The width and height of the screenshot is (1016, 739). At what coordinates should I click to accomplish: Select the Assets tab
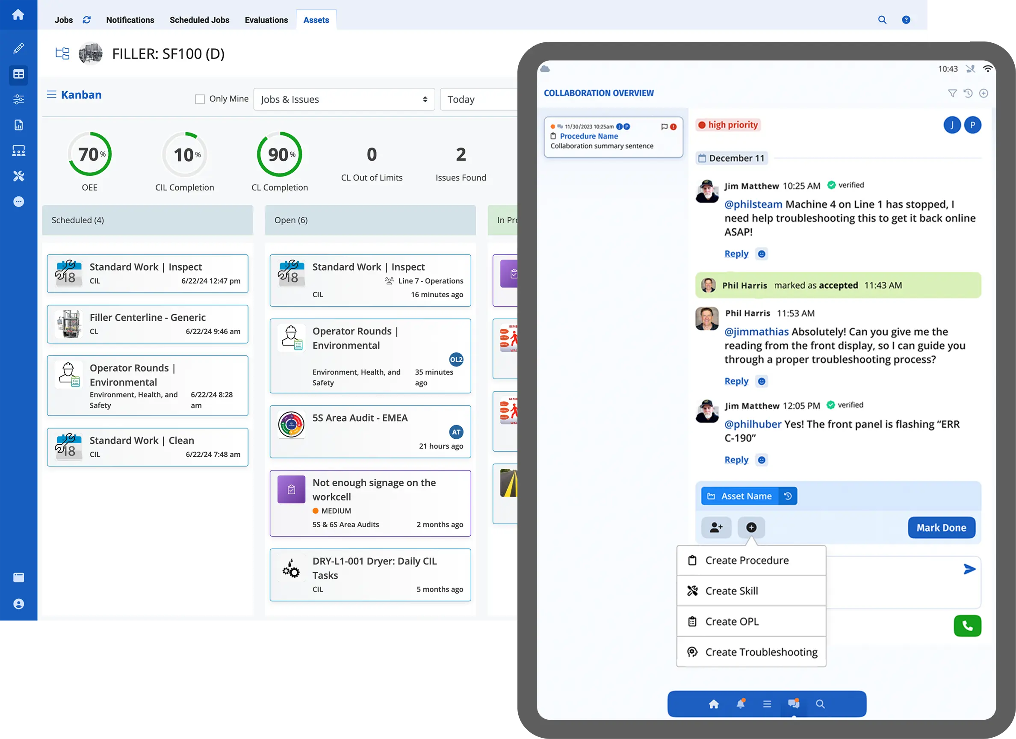316,20
